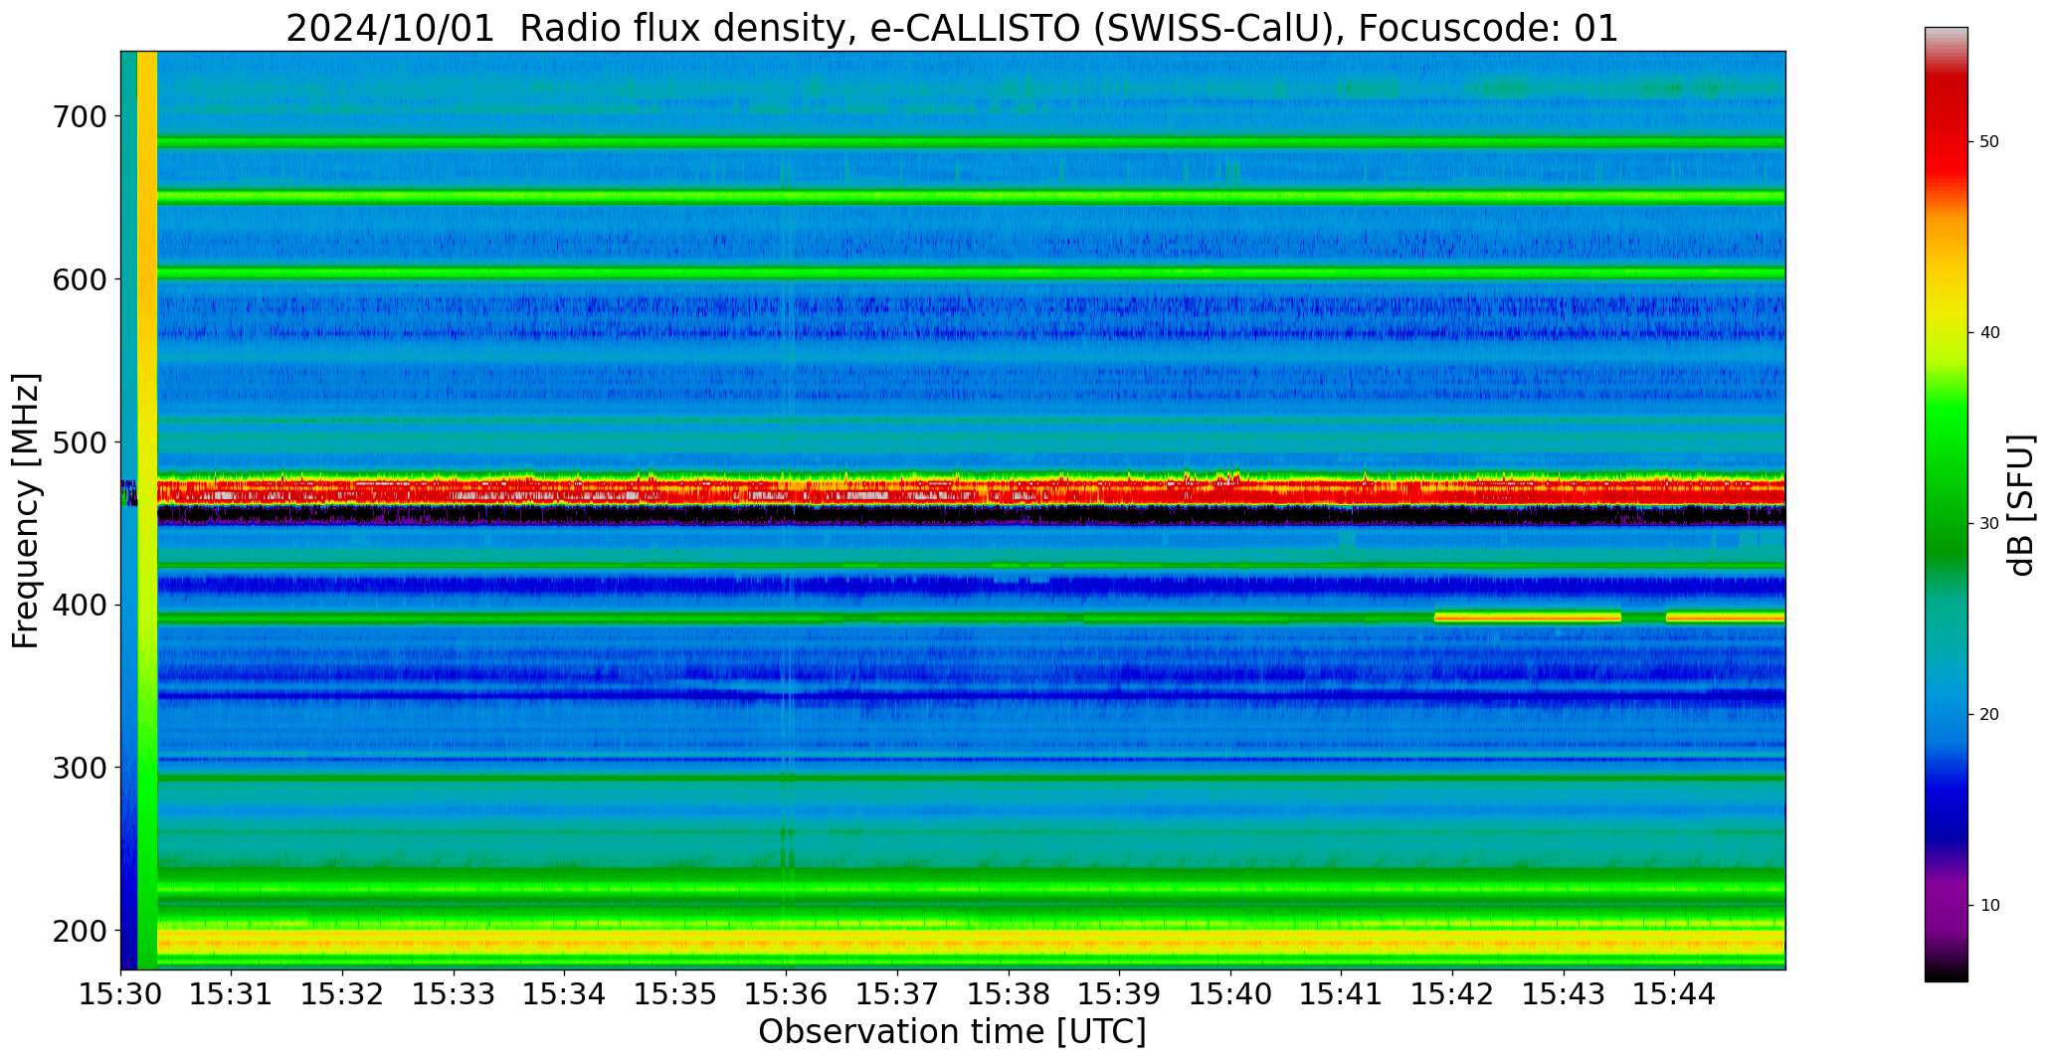This screenshot has height=1061, width=2051.
Task: Click the 200 frequency tick label
Action: coord(78,931)
